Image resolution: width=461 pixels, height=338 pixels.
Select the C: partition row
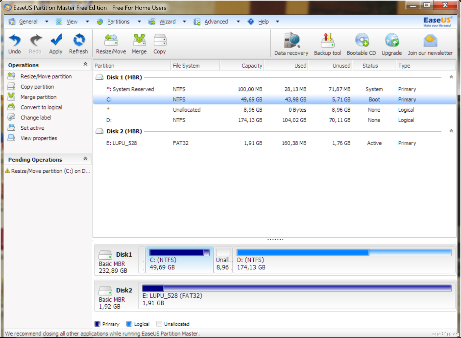coord(275,100)
